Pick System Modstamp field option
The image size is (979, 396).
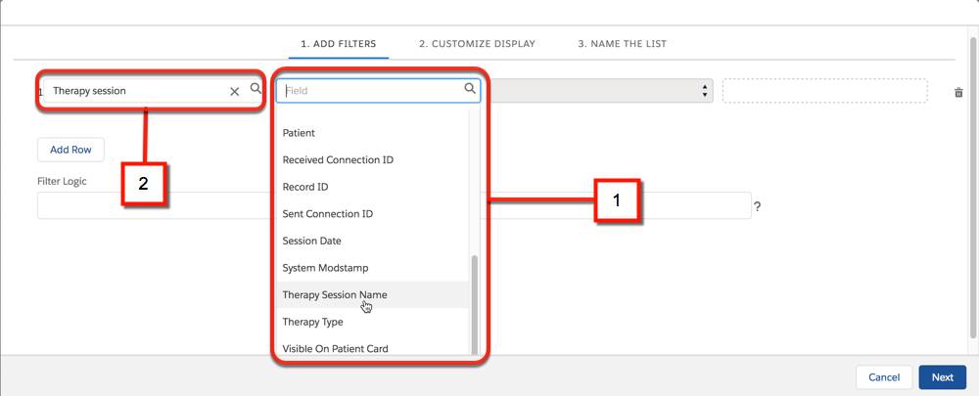[x=372, y=268]
